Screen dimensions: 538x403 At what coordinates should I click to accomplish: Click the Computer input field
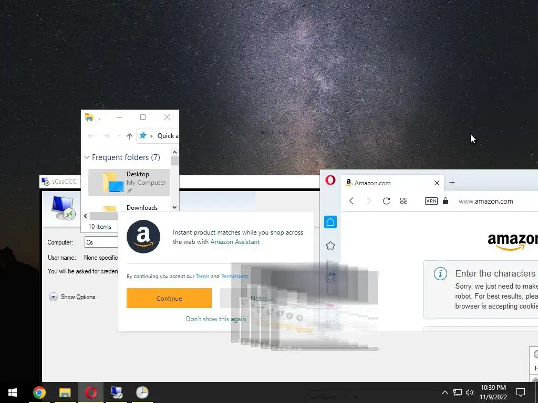(x=101, y=242)
